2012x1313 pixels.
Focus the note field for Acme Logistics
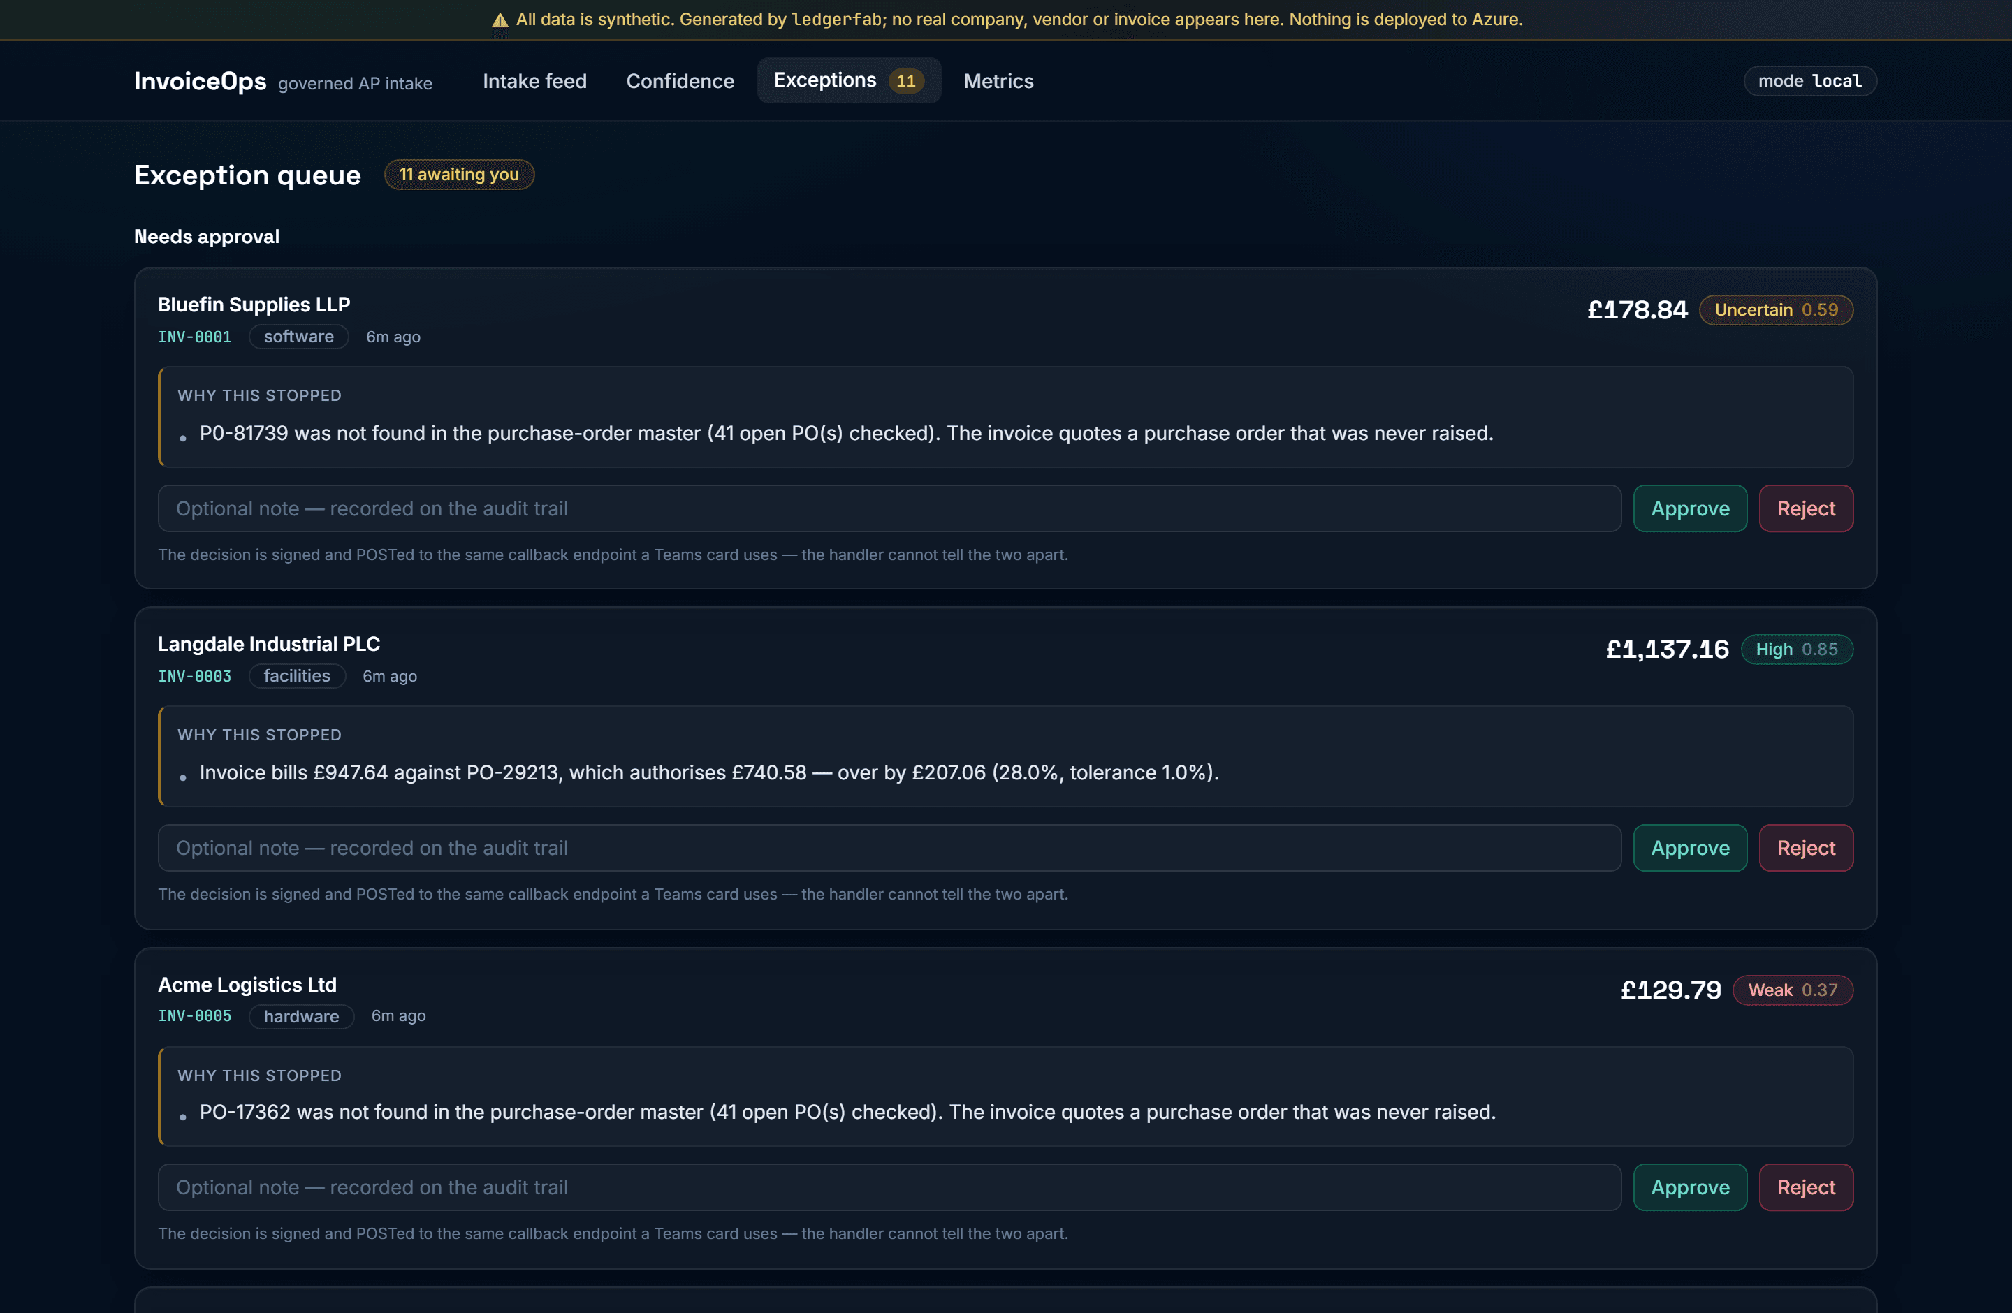coord(889,1187)
